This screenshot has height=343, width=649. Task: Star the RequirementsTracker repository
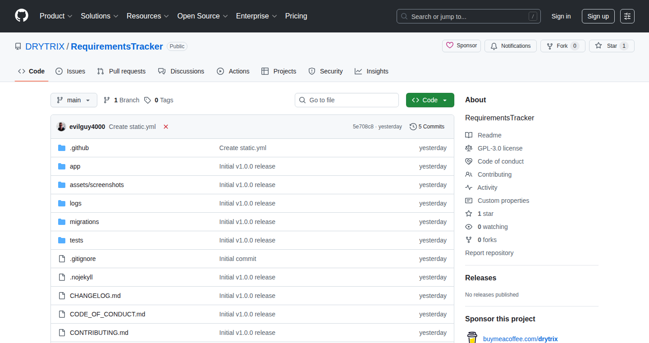coord(612,46)
